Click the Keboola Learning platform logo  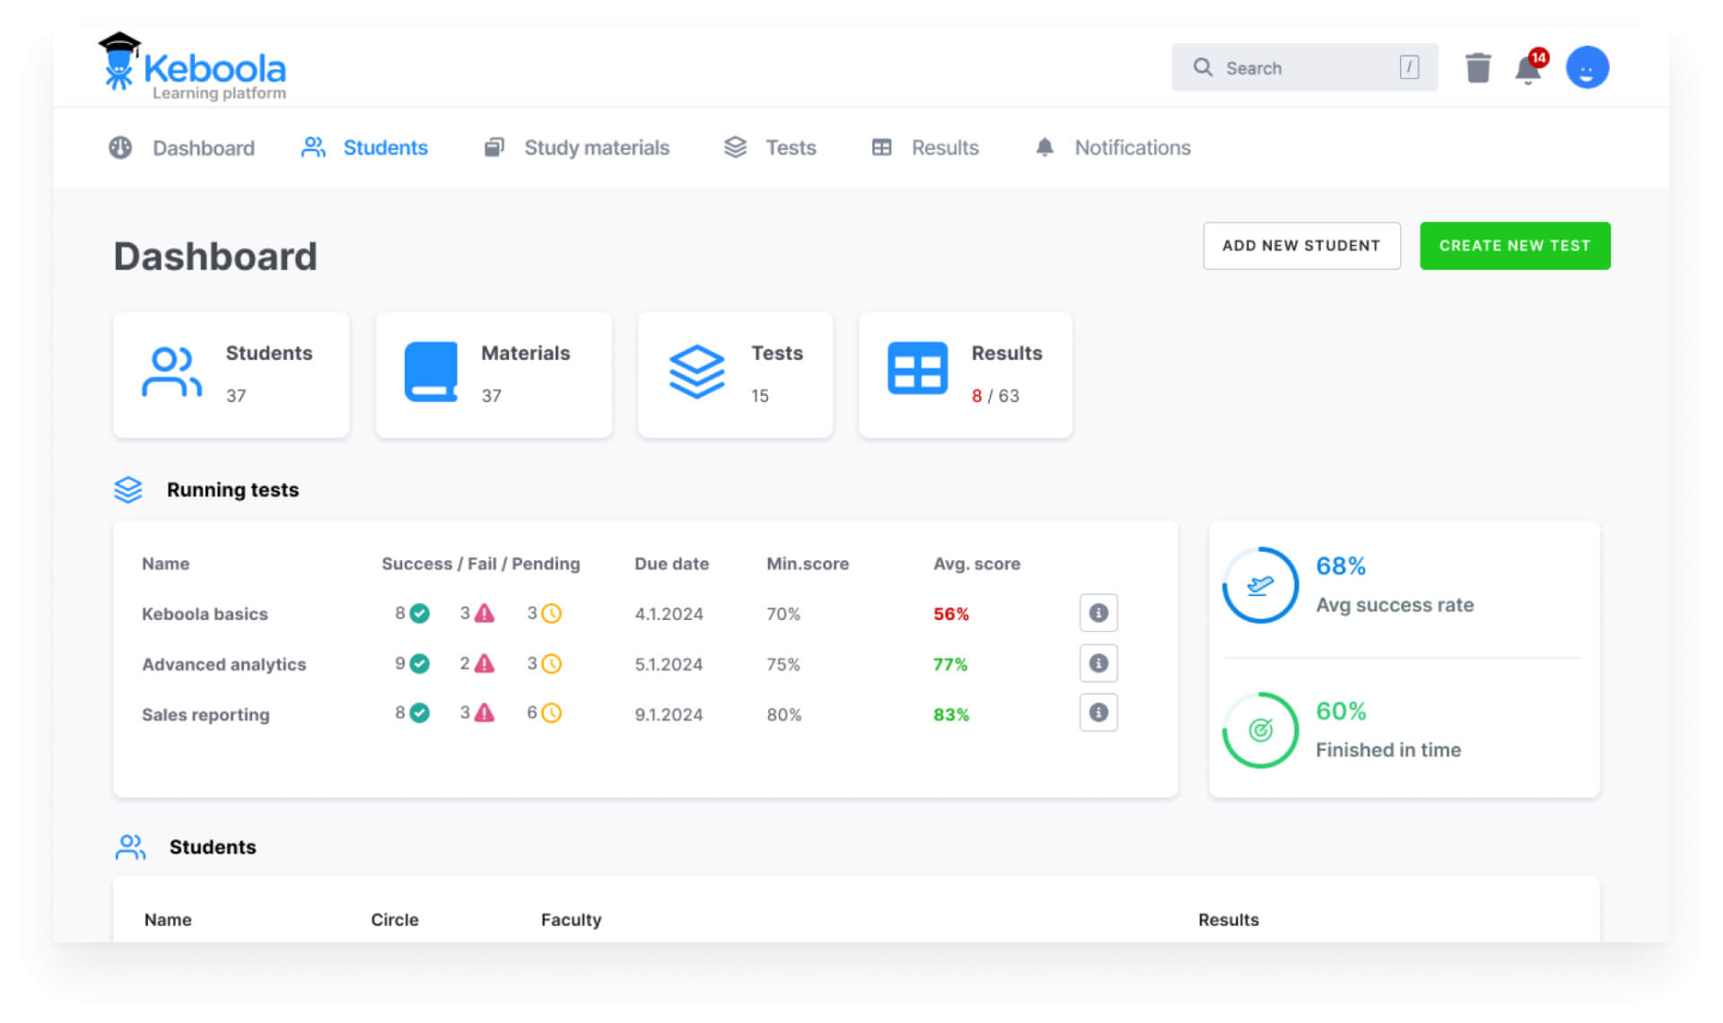click(192, 67)
